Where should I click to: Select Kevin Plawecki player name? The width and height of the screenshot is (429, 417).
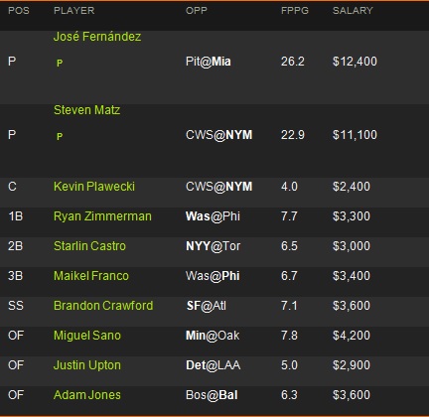coord(94,187)
